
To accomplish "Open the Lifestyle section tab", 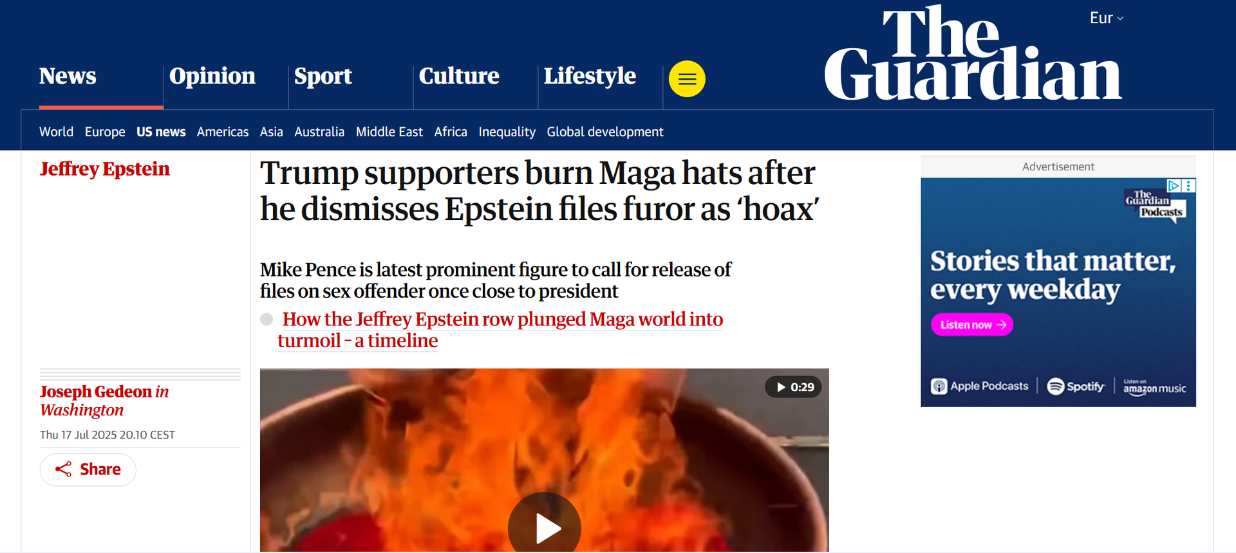I will pos(590,76).
